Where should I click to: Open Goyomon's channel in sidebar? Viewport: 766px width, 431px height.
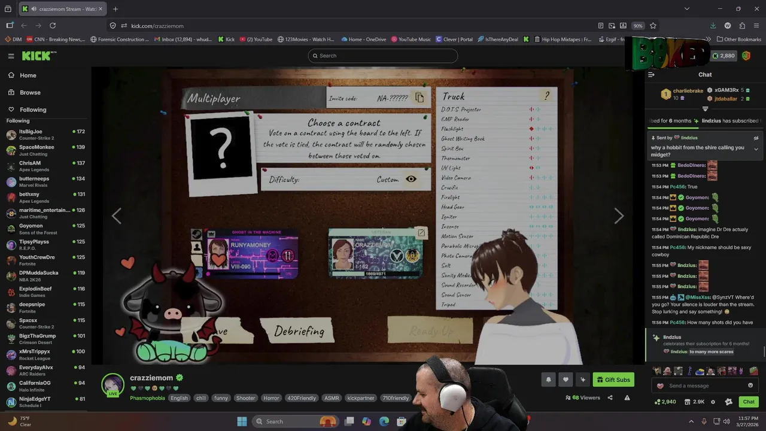[x=45, y=229]
